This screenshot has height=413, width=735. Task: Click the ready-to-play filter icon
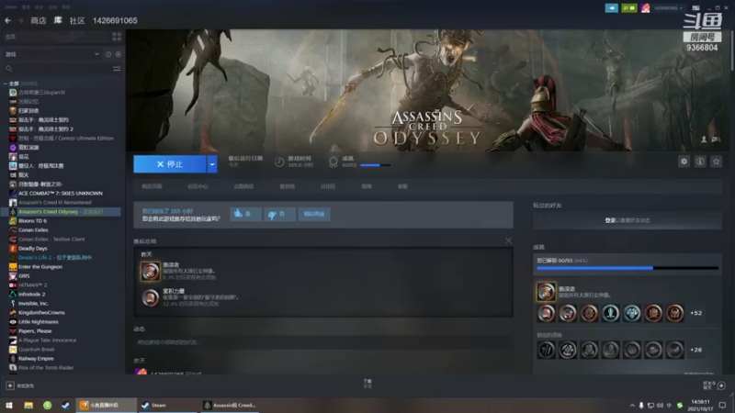point(119,54)
